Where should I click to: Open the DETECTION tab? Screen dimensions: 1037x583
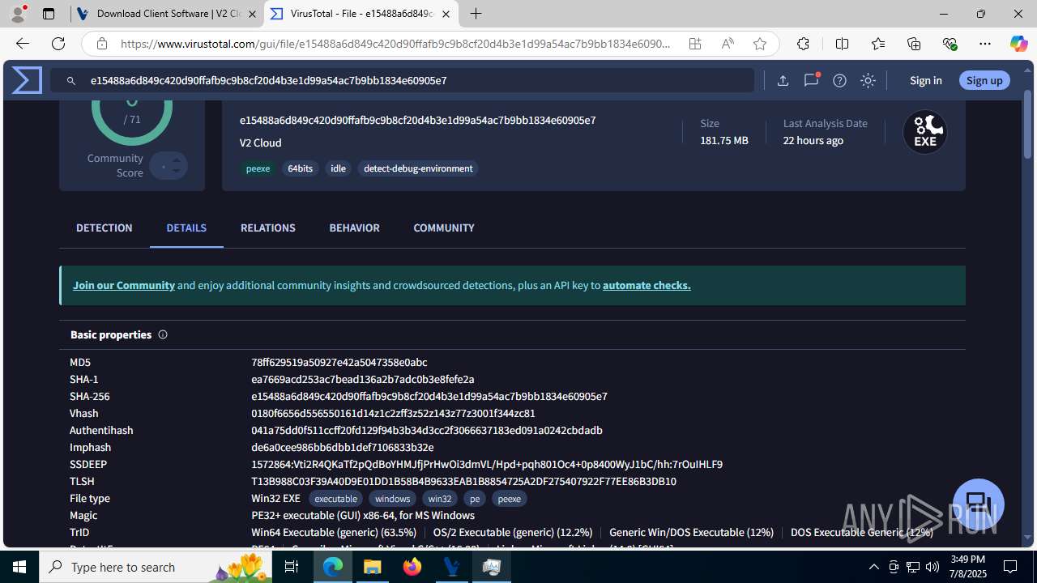[x=105, y=228]
